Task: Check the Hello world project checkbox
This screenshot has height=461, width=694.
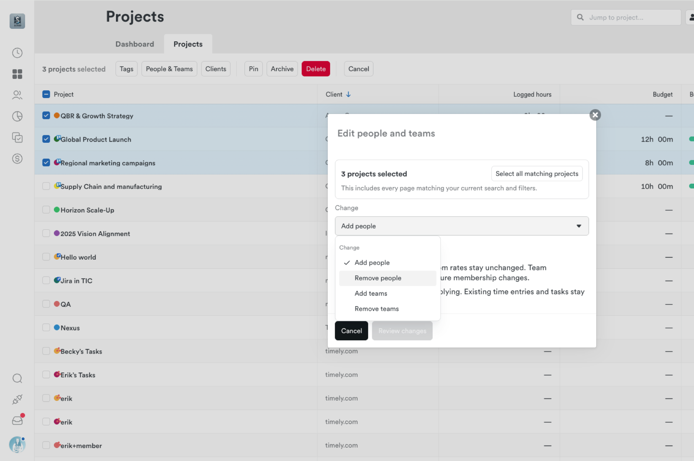Action: tap(46, 257)
